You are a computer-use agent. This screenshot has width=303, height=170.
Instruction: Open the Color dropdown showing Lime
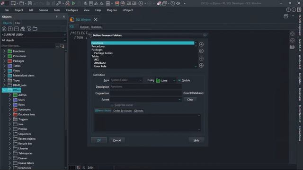click(174, 81)
